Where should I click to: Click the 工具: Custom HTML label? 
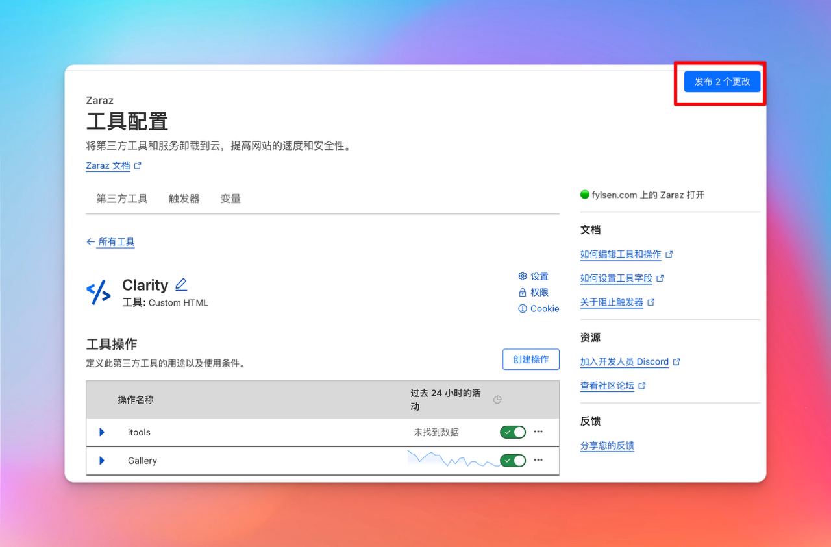165,303
